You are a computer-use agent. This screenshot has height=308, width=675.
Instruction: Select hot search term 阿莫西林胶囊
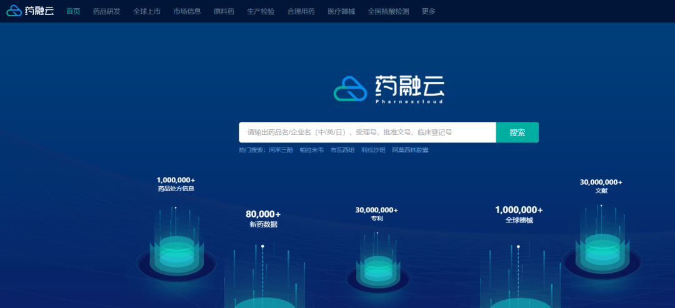pyautogui.click(x=410, y=150)
